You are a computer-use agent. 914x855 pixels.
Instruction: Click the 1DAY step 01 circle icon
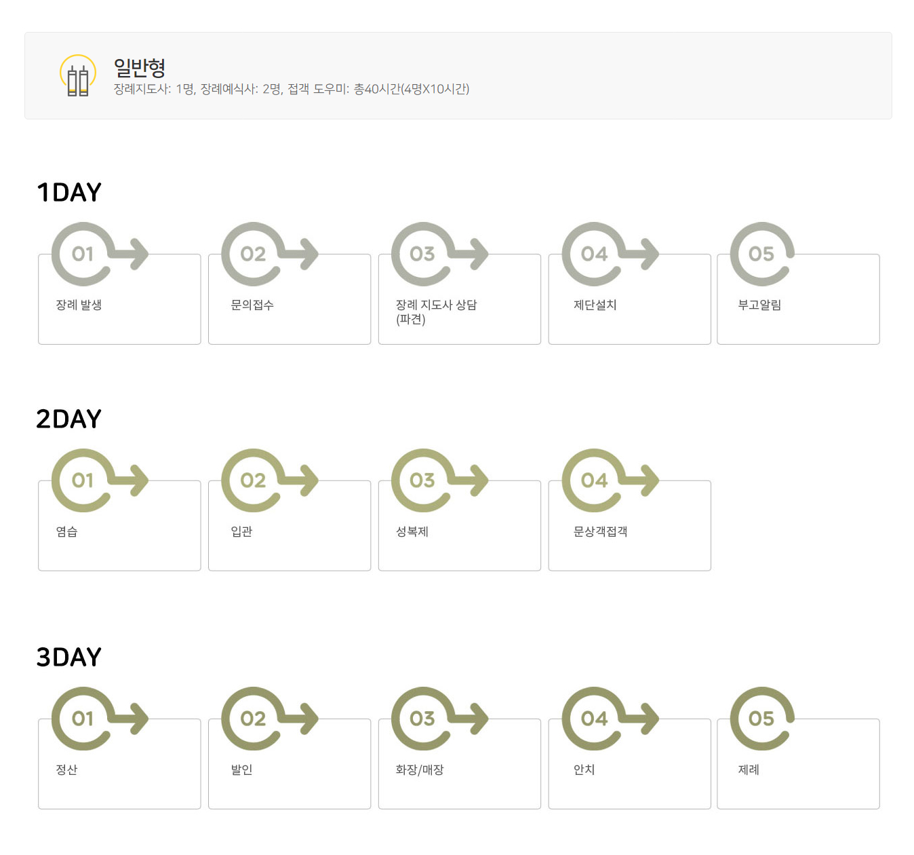[82, 254]
